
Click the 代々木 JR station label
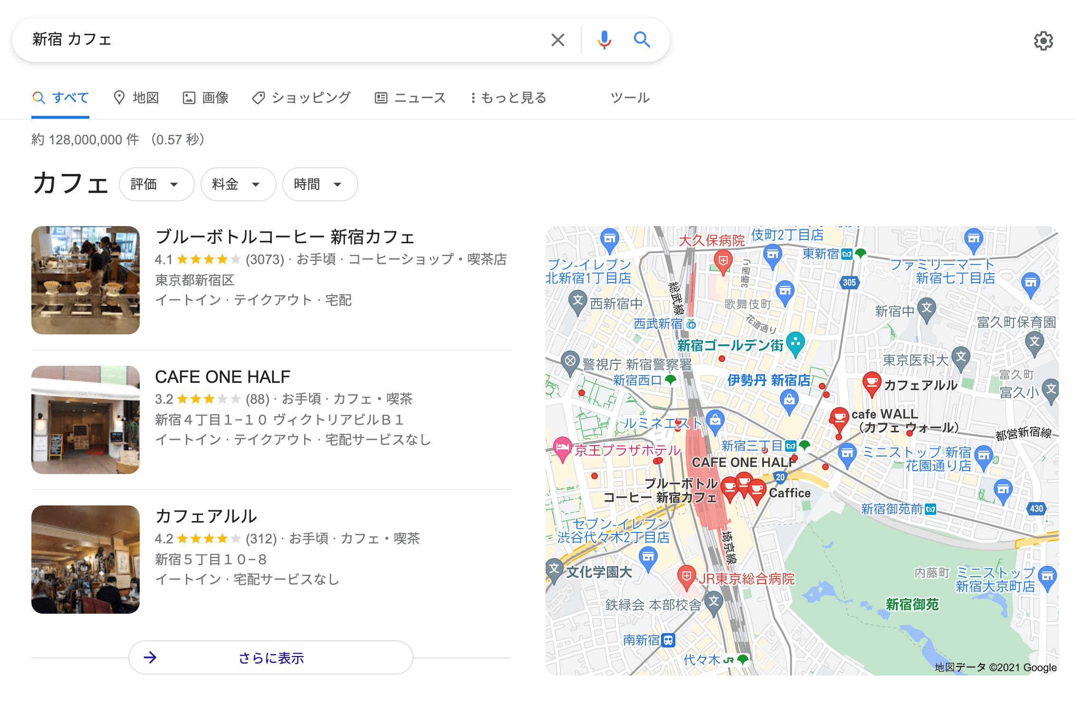click(701, 660)
